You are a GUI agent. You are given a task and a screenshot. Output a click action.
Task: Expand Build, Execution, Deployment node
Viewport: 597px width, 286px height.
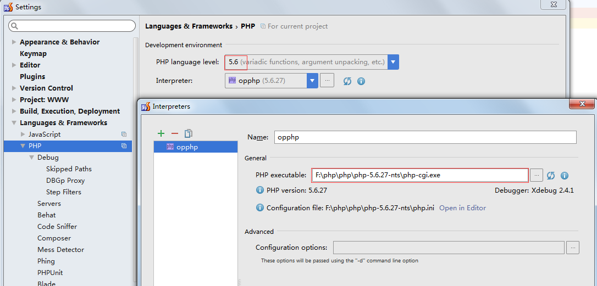pos(14,111)
